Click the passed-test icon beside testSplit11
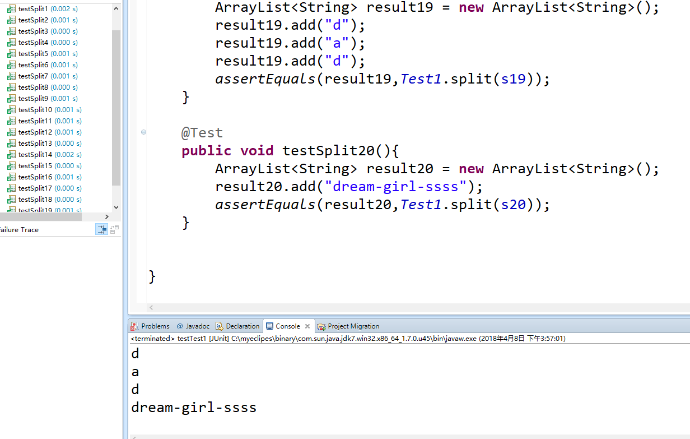The height and width of the screenshot is (439, 690). [x=11, y=121]
